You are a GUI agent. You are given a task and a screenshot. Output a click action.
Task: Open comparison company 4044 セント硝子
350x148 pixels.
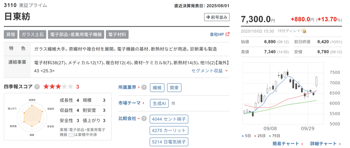click(169, 119)
